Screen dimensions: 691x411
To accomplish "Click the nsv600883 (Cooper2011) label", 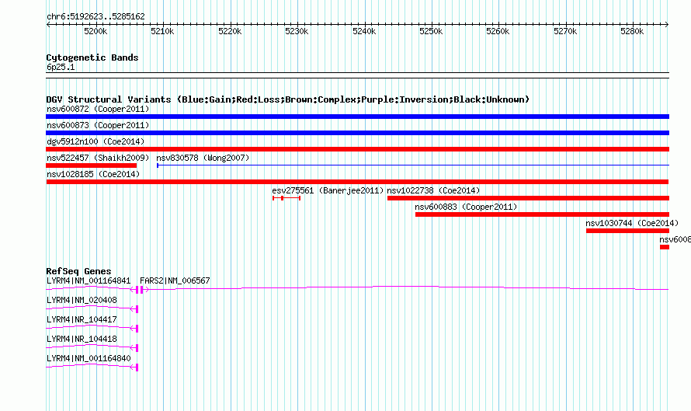I will [467, 207].
